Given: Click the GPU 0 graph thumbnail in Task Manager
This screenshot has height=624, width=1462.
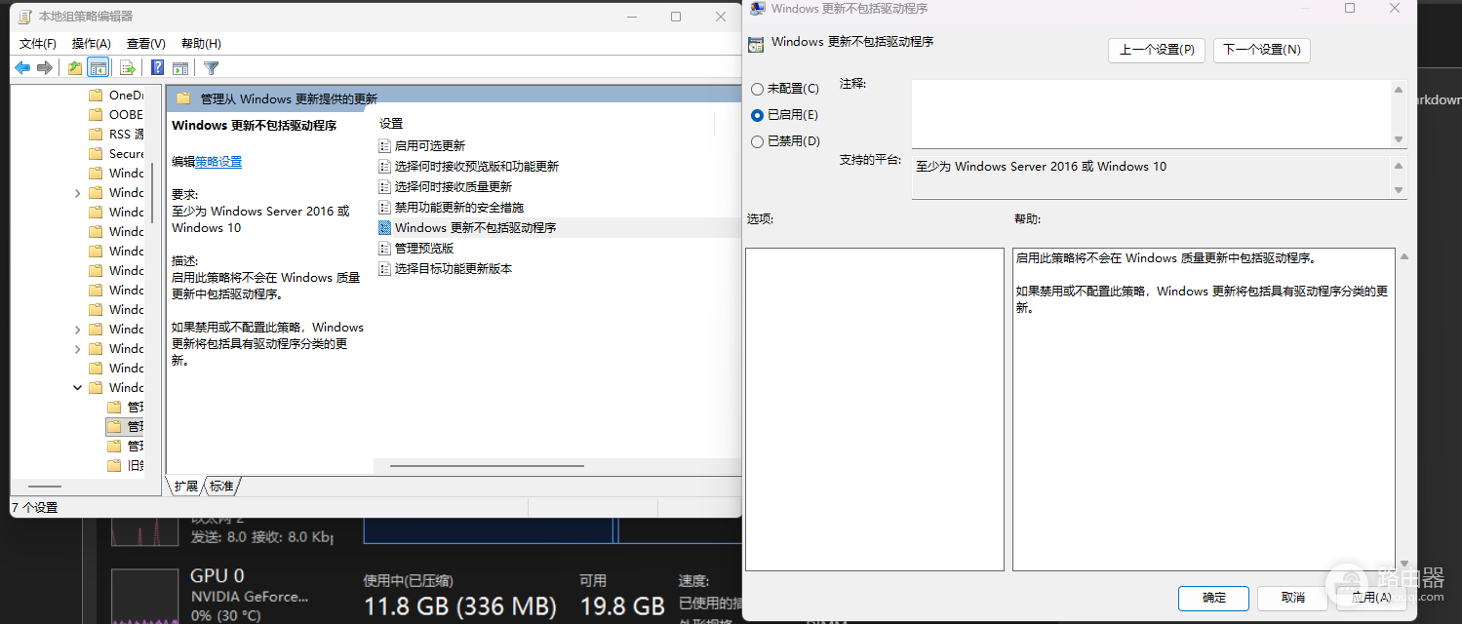Looking at the screenshot, I should [x=144, y=597].
